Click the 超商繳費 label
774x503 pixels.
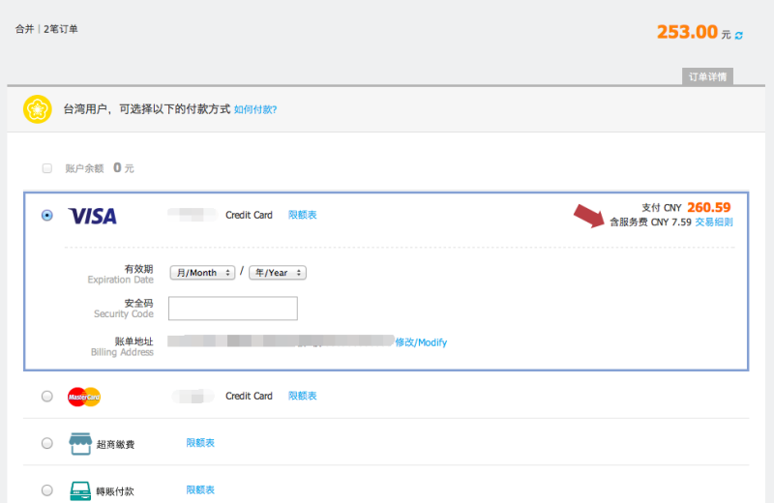[115, 444]
